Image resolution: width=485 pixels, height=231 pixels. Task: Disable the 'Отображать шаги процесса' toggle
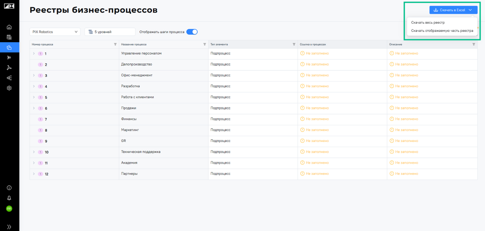(192, 32)
